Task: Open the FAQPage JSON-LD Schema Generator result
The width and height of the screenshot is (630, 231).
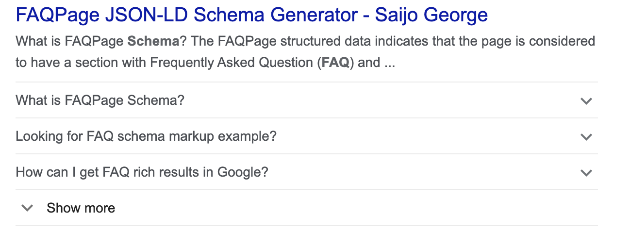Action: 251,16
